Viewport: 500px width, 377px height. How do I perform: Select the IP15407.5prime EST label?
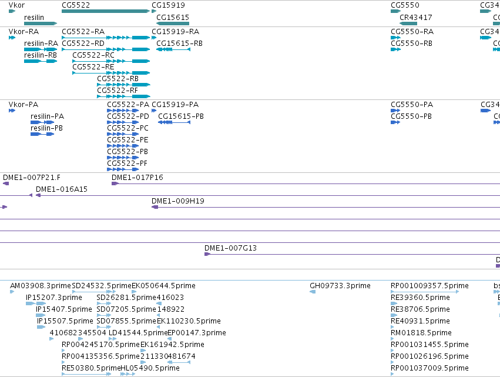[64, 309]
